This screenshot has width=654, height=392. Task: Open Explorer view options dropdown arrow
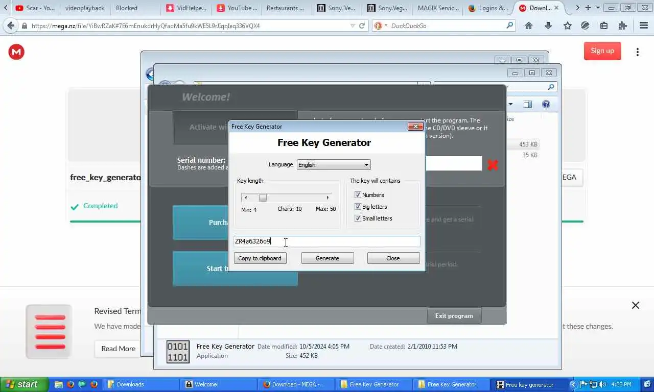click(510, 104)
